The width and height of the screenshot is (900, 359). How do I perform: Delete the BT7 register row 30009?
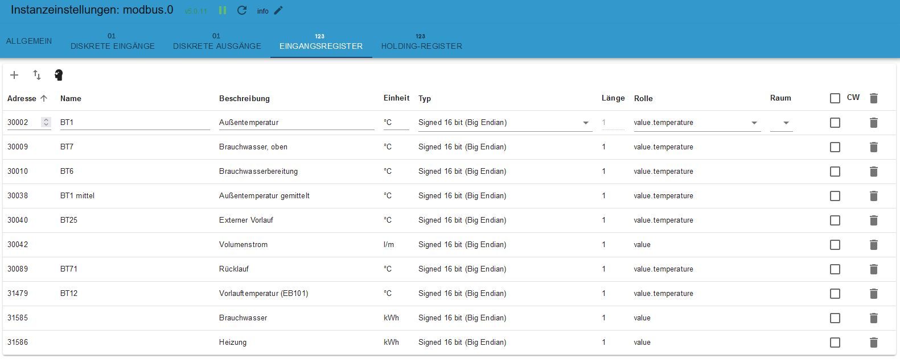[874, 147]
